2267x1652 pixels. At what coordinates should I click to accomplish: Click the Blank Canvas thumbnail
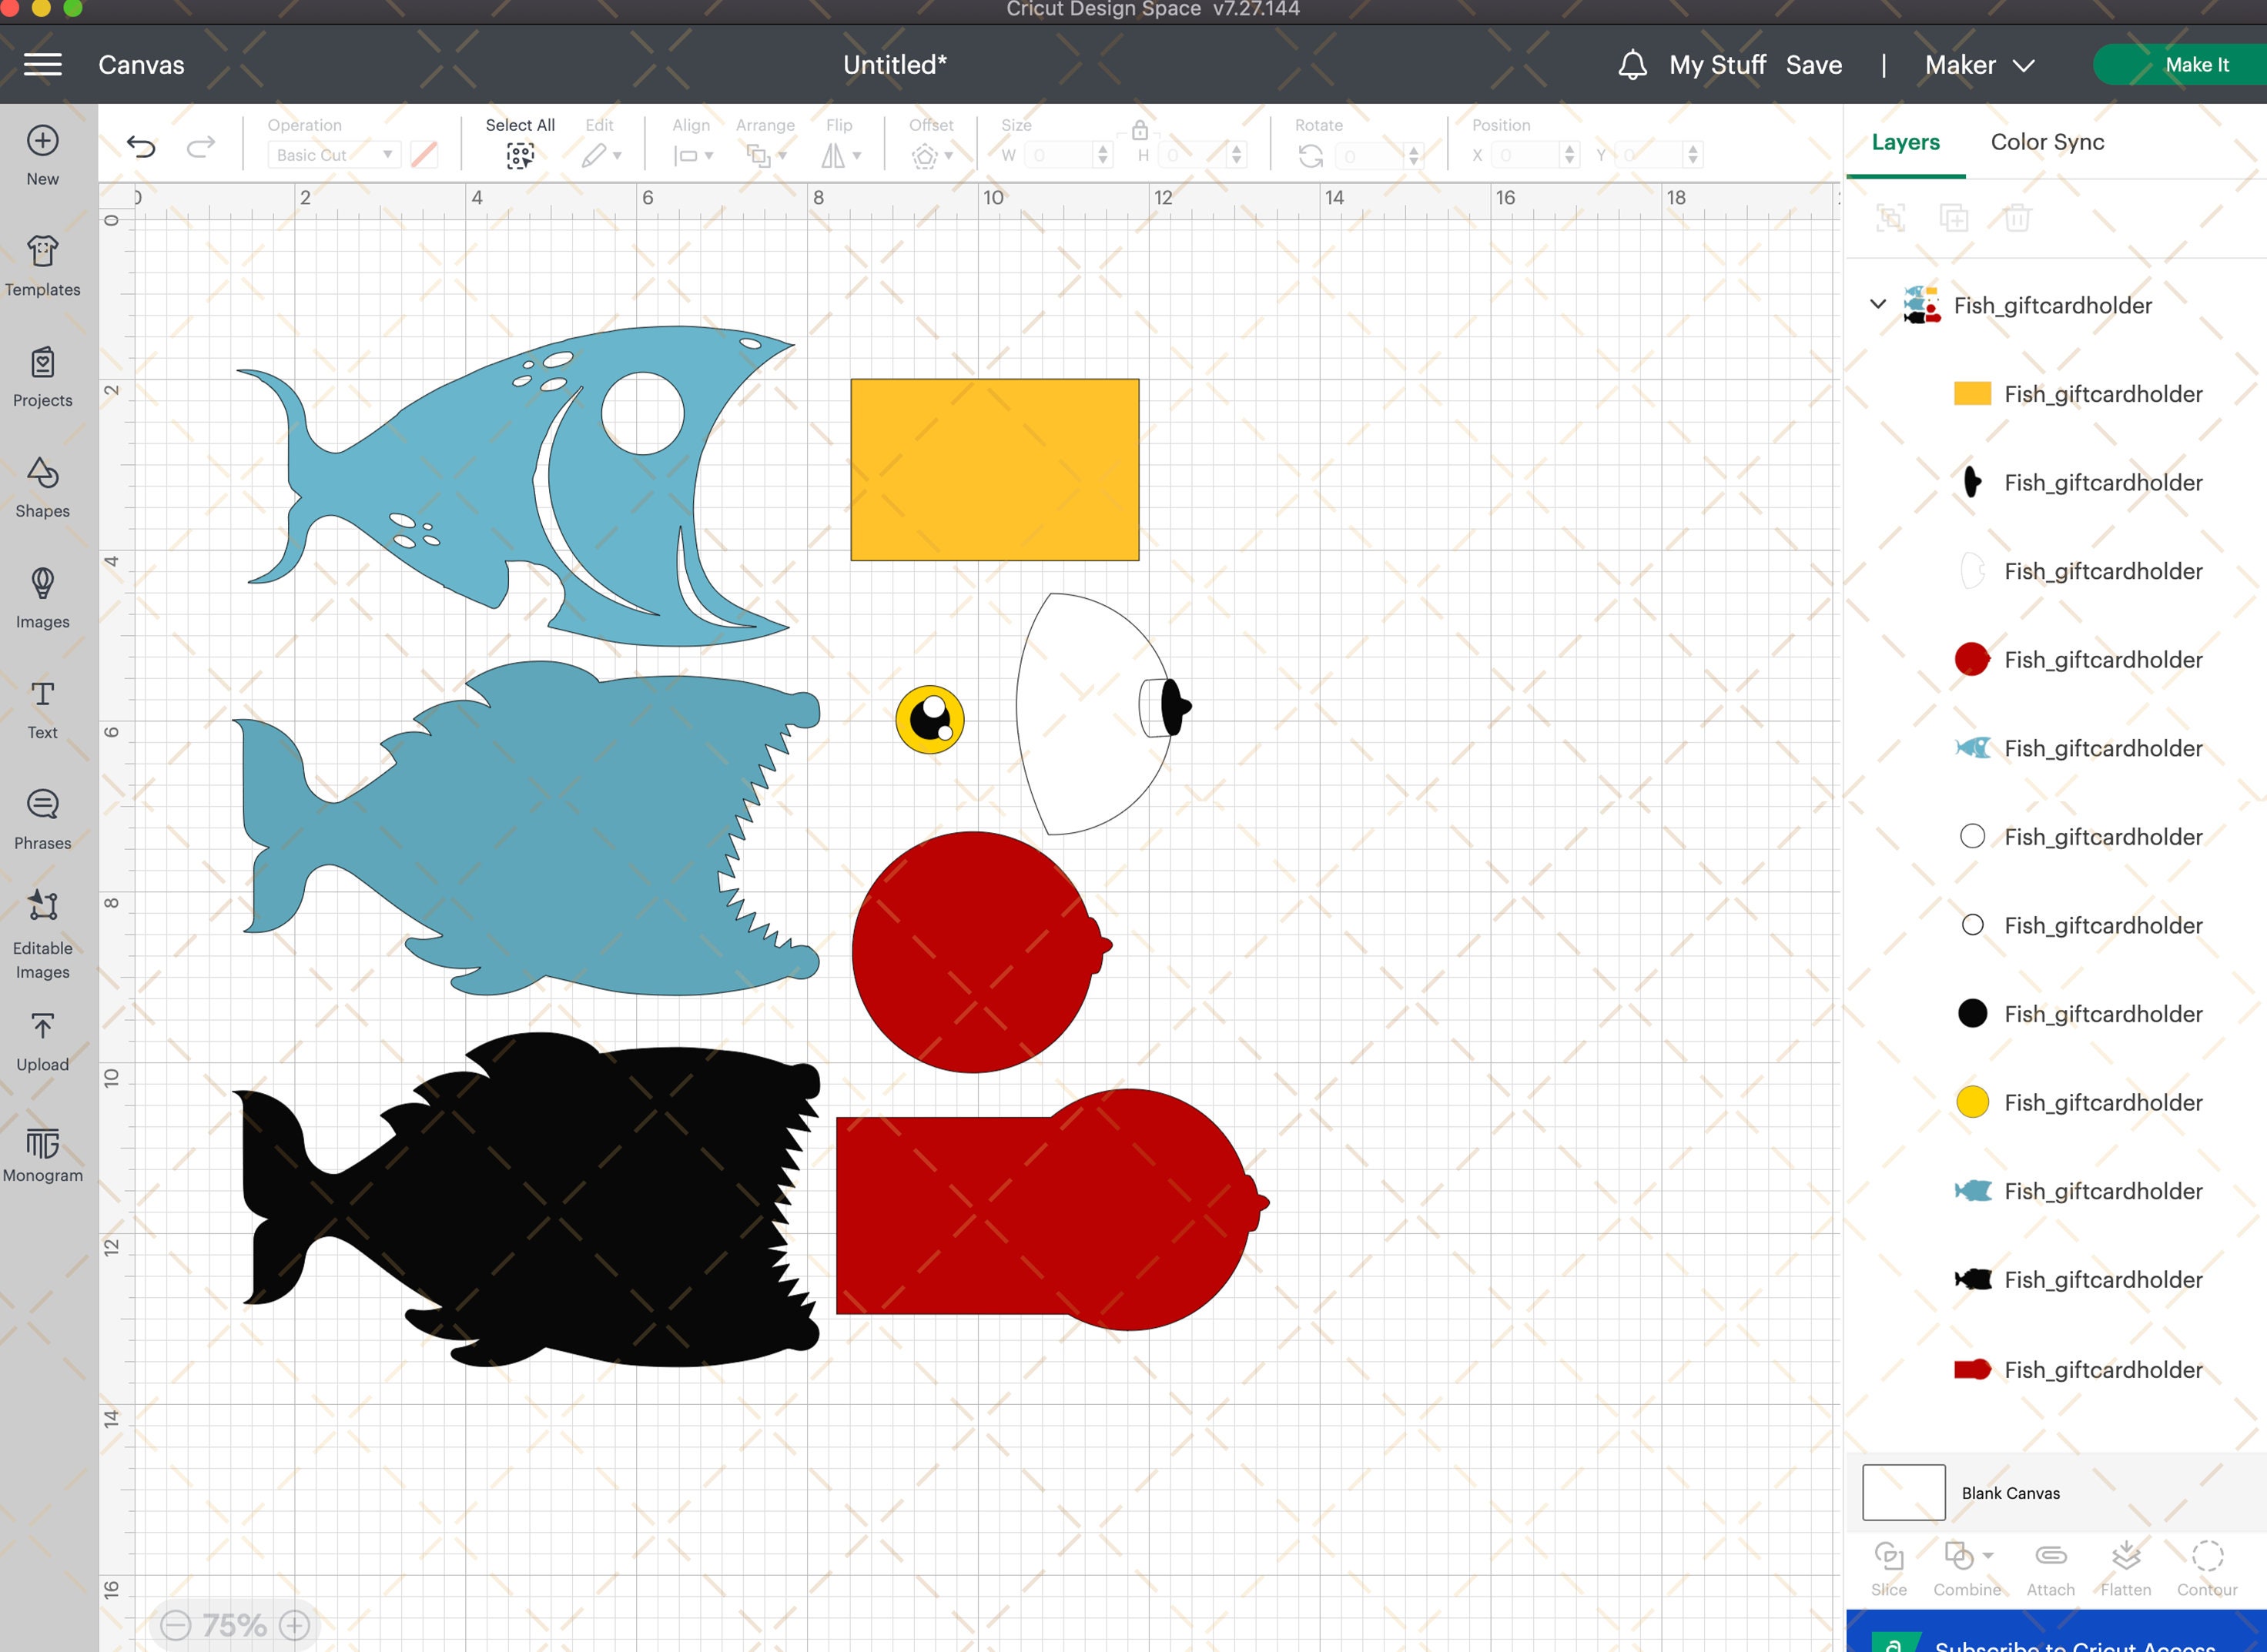point(1903,1492)
